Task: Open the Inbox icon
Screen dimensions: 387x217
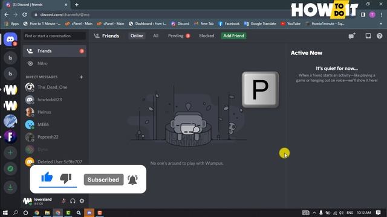Action: tap(368, 36)
